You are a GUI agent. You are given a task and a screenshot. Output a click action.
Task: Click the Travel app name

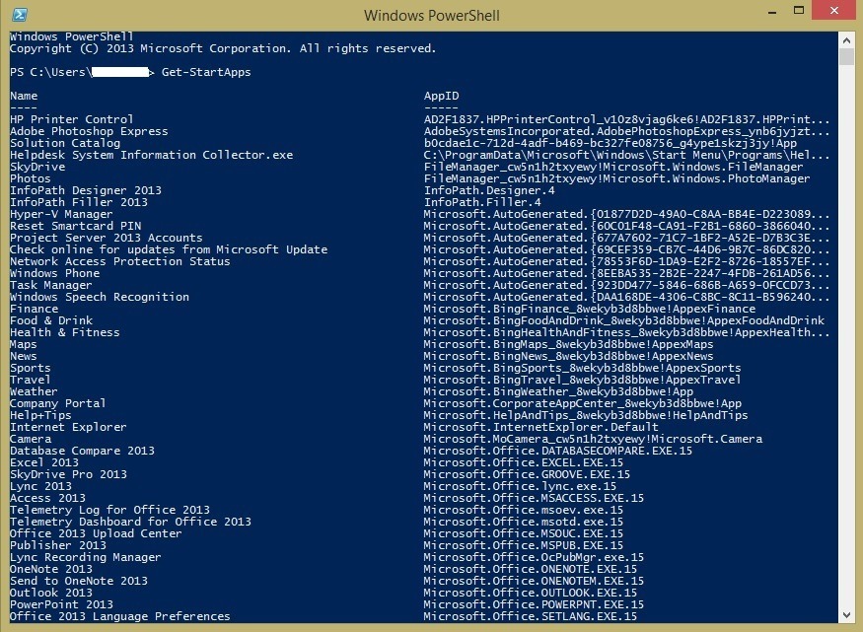[x=31, y=380]
